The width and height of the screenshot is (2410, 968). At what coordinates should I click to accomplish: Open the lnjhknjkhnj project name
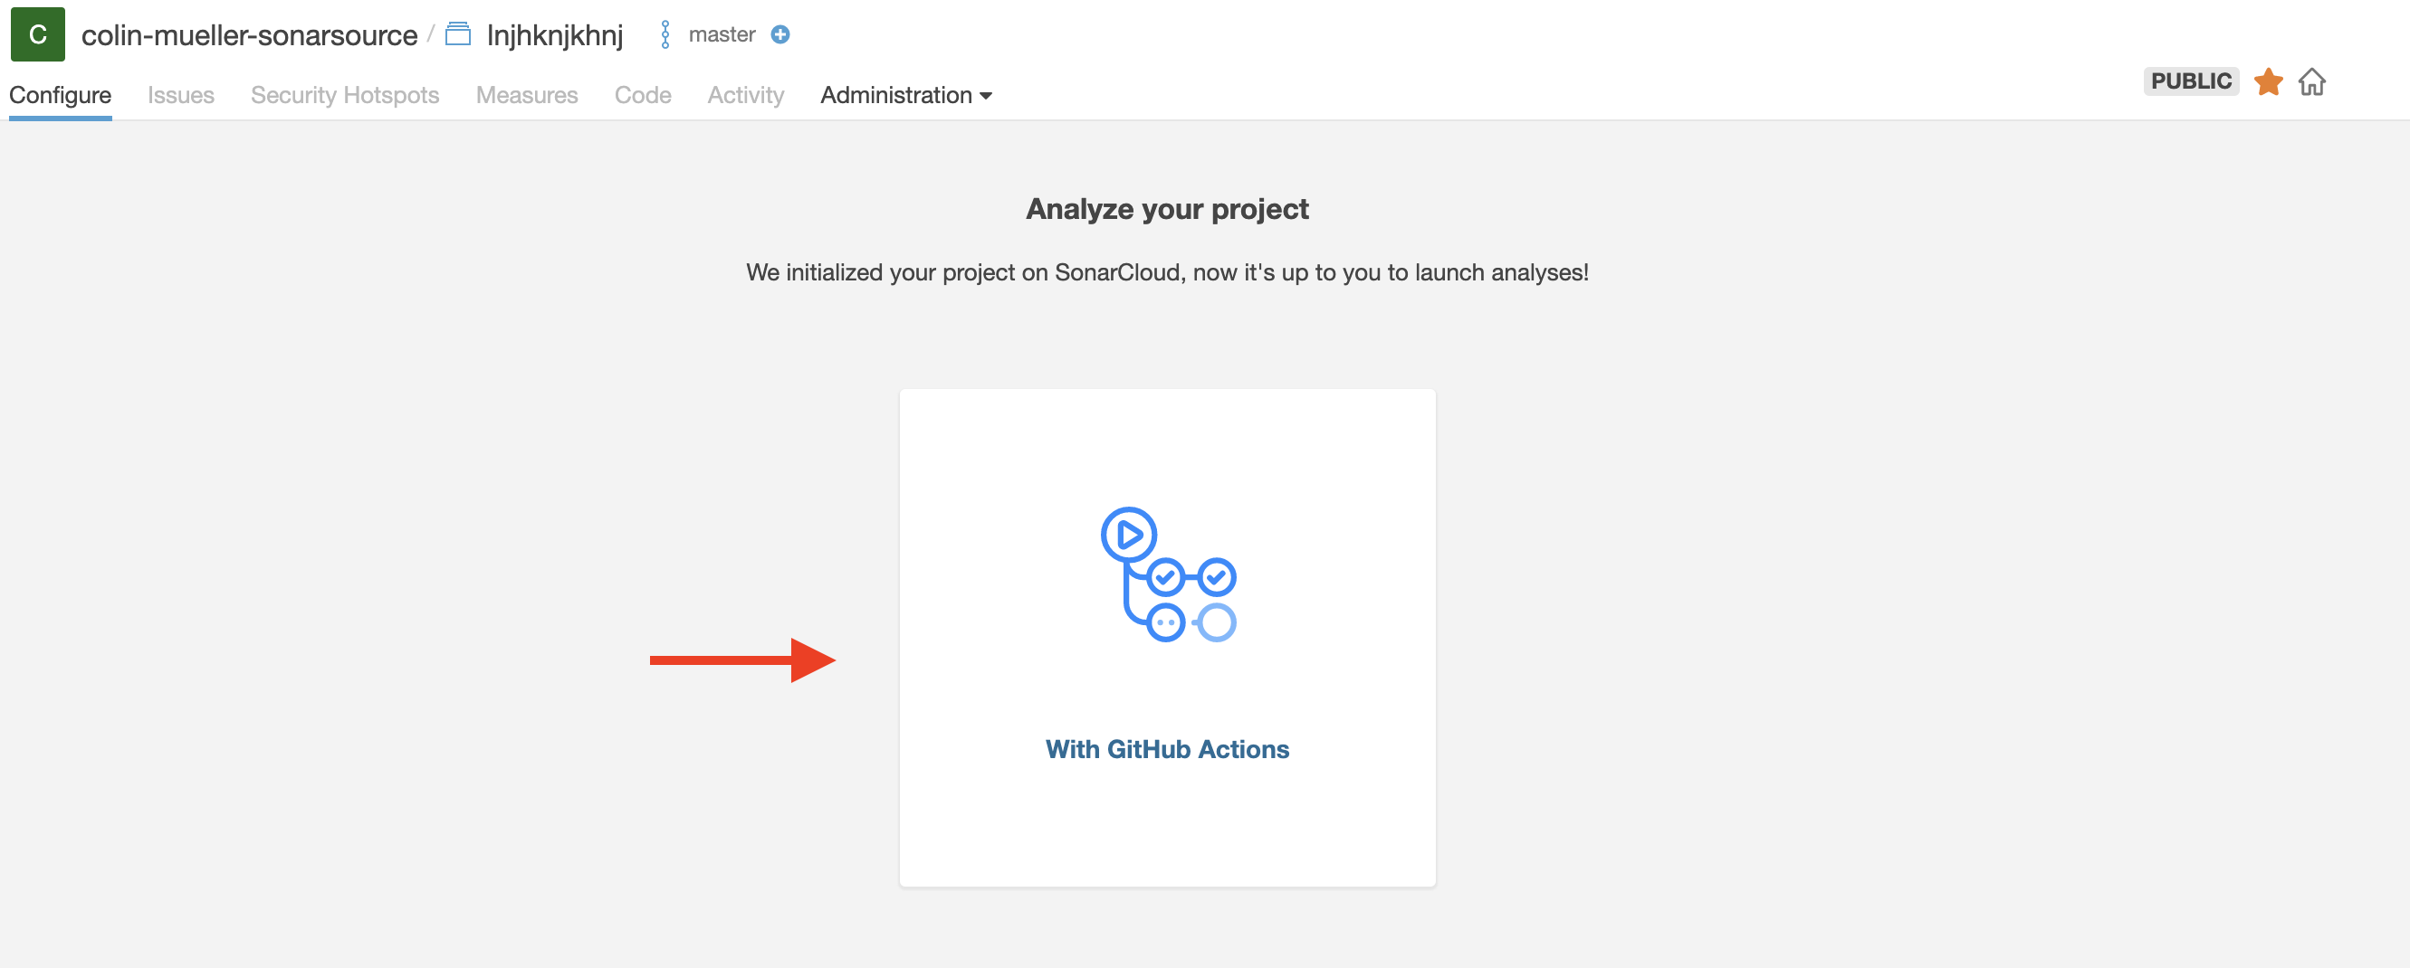[555, 35]
